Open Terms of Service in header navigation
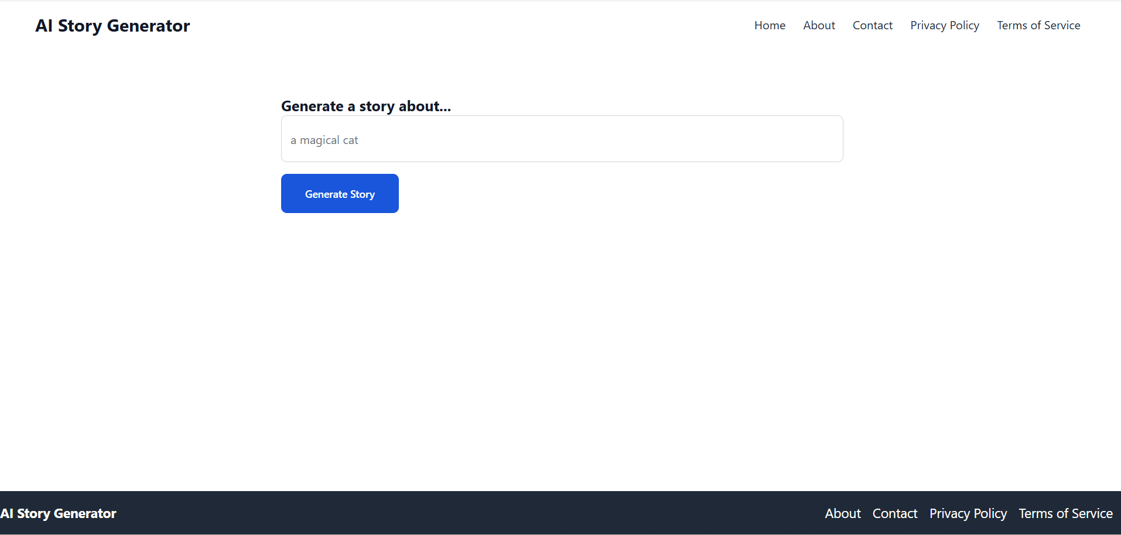Screen dimensions: 1121x535 pos(1038,25)
